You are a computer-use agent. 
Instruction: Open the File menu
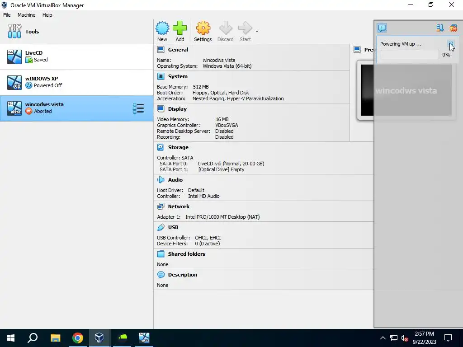(7, 15)
